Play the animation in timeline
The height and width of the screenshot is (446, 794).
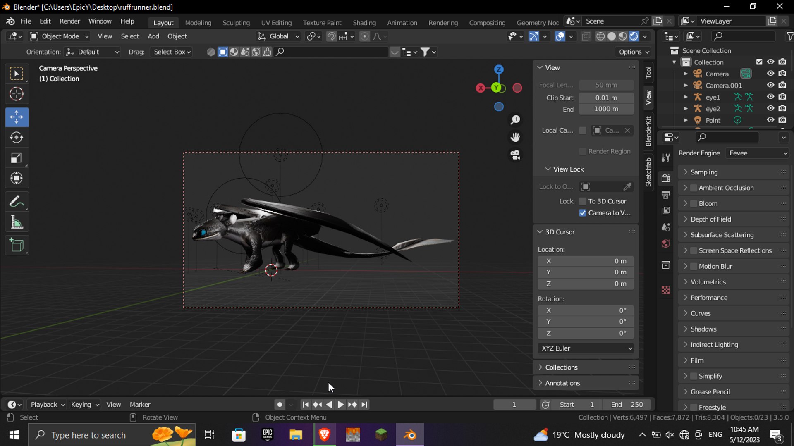pyautogui.click(x=340, y=404)
